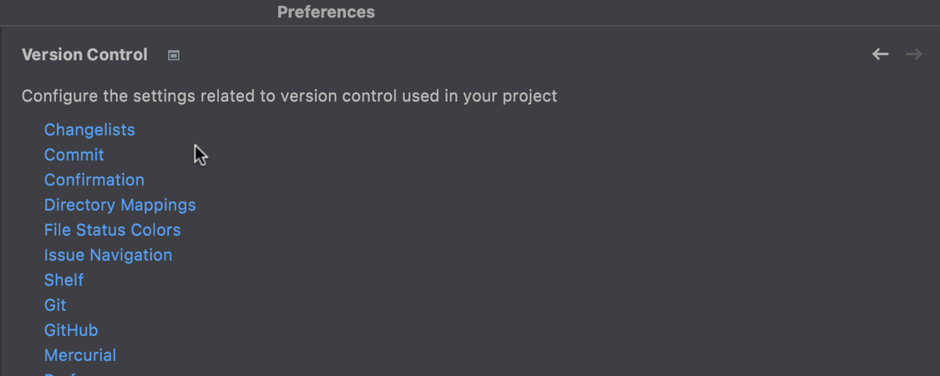This screenshot has height=376, width=940.
Task: Open the Git settings link
Action: pos(55,305)
